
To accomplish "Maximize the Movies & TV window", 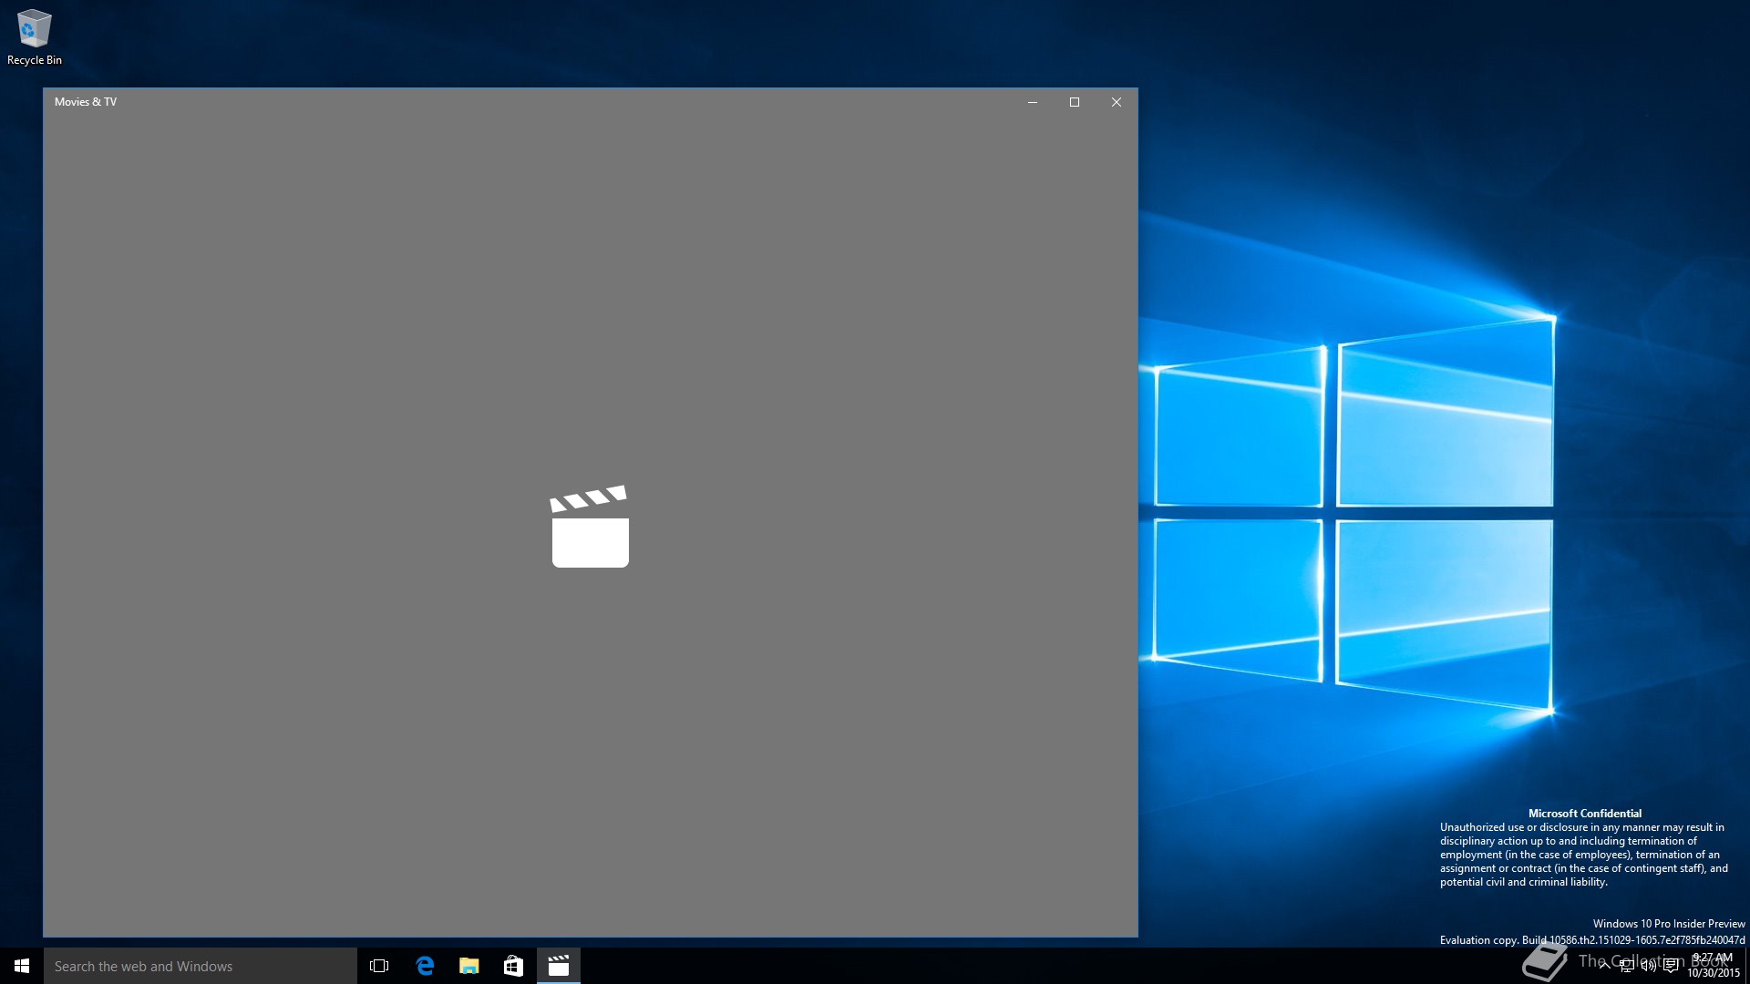I will [1075, 102].
